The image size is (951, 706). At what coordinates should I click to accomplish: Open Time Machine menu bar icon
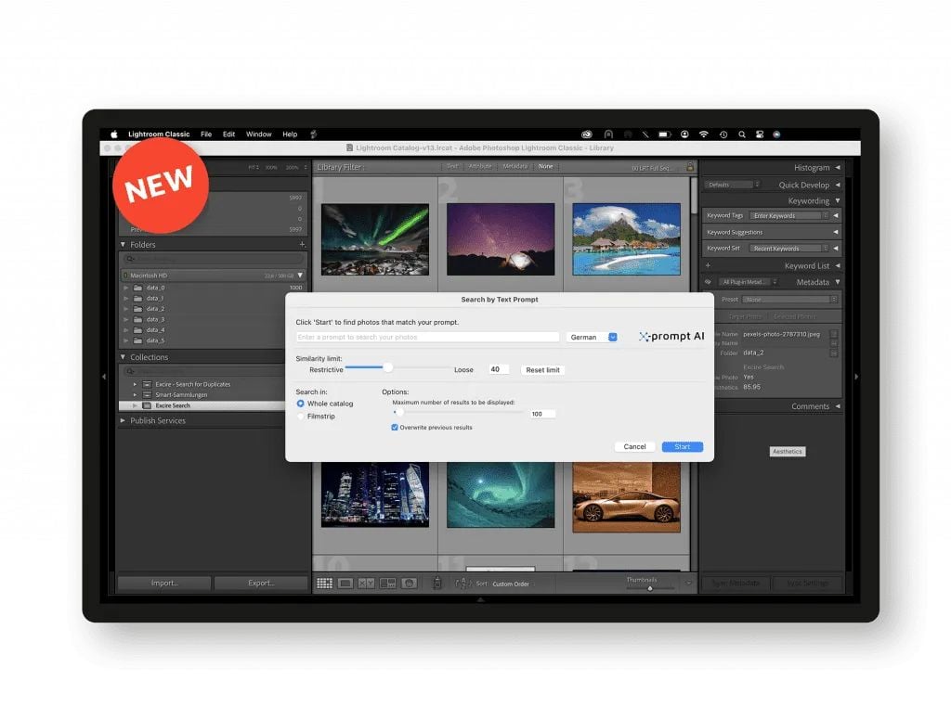point(723,135)
